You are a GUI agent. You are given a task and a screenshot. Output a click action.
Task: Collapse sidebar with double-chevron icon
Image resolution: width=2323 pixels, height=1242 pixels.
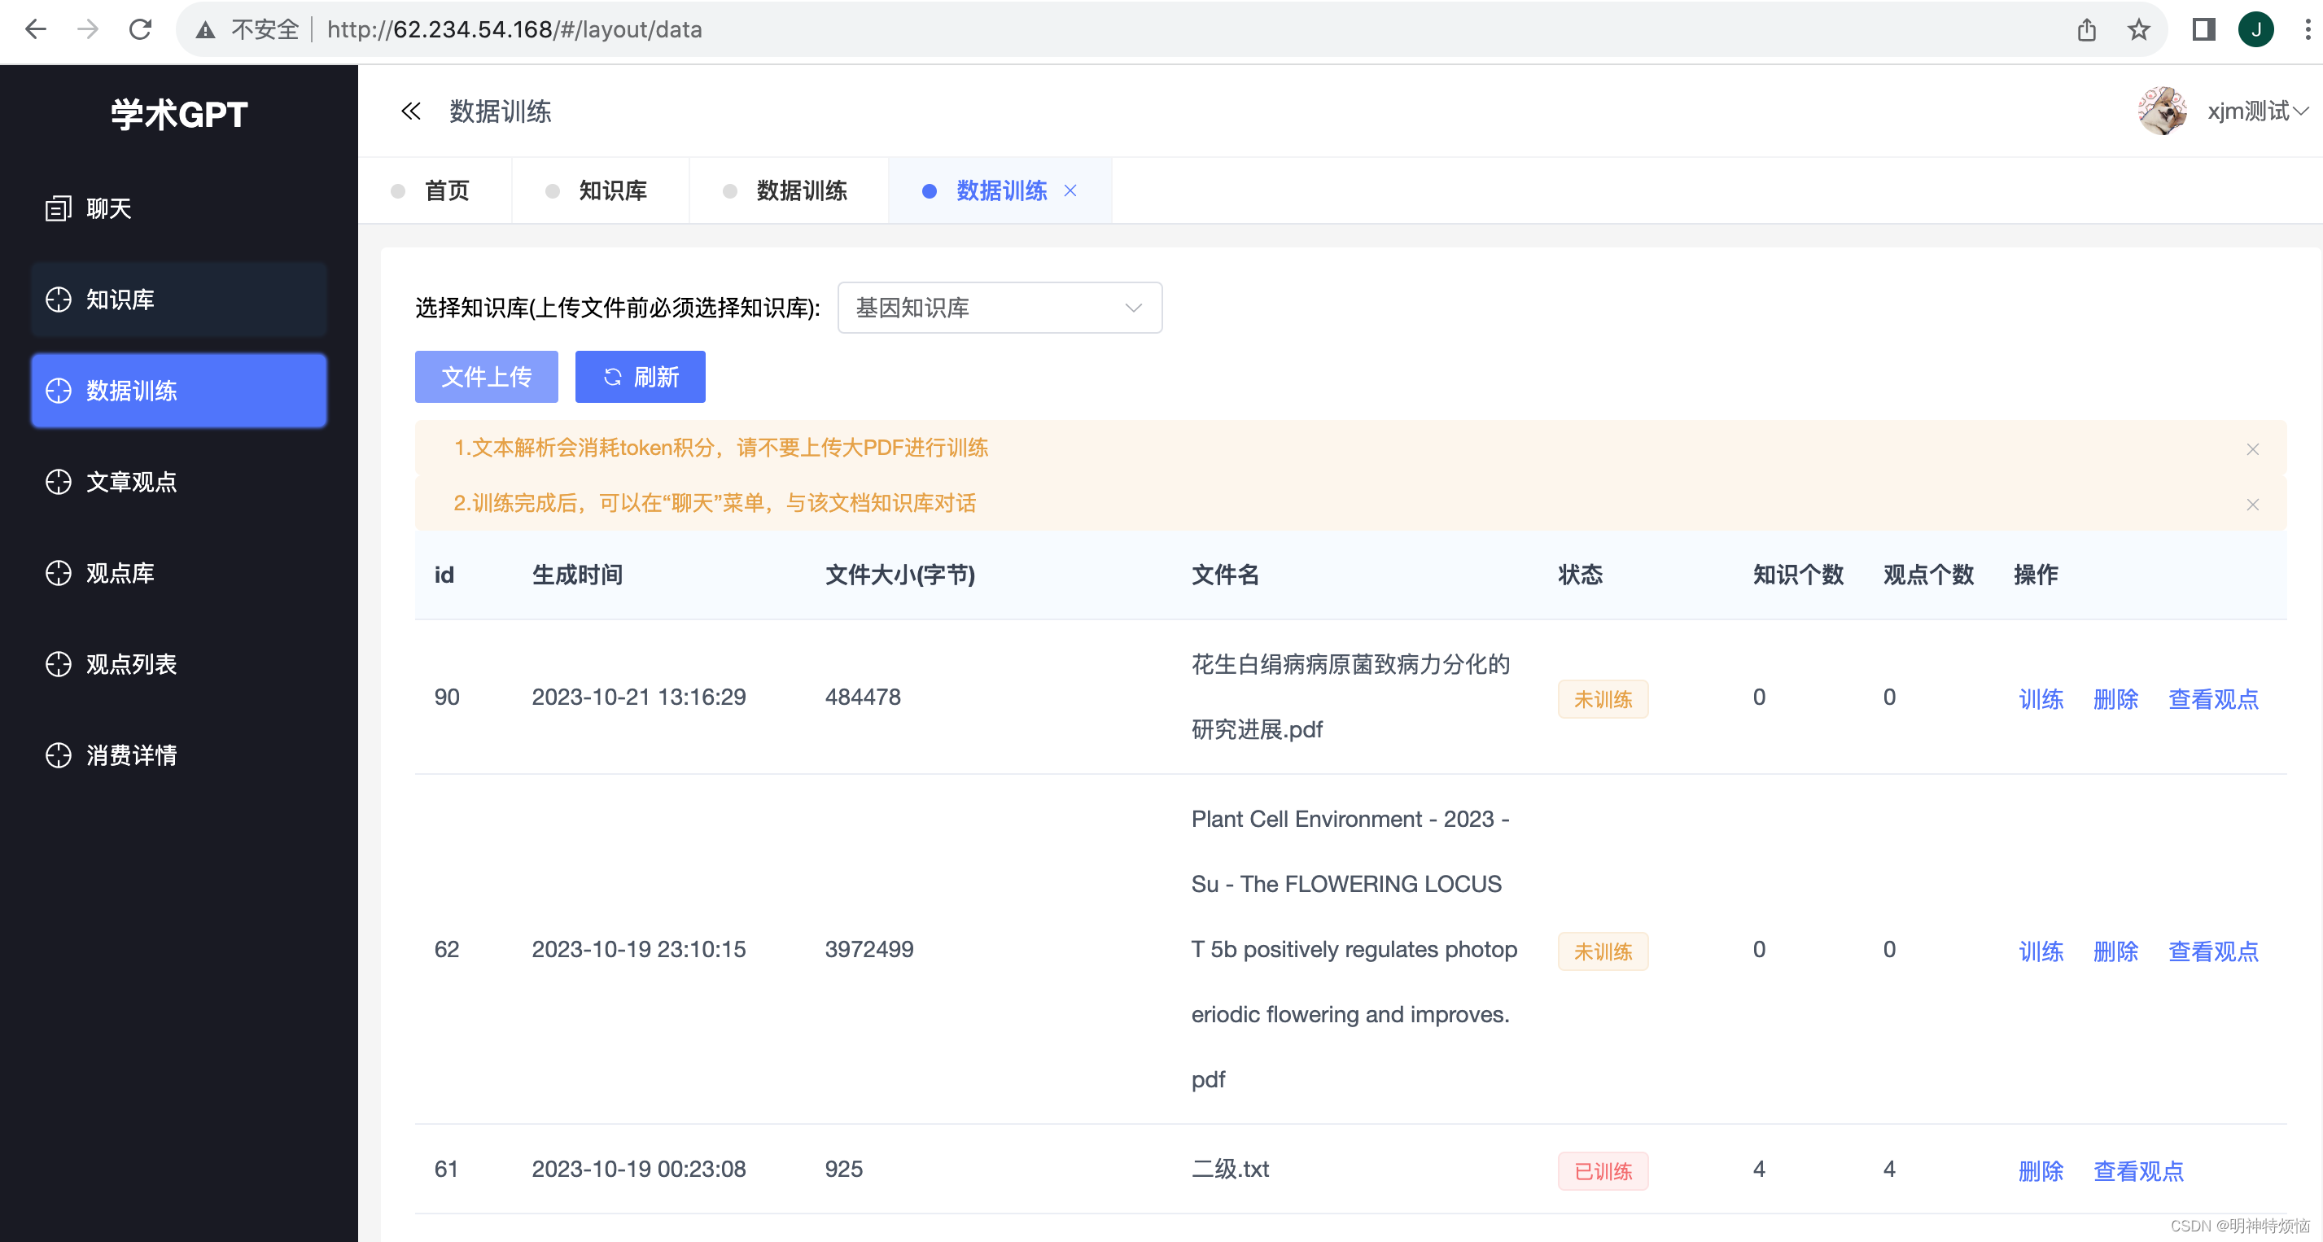(x=410, y=111)
